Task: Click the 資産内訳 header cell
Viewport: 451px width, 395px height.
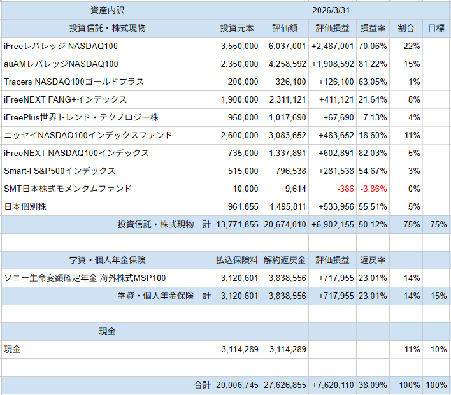Action: [x=107, y=11]
